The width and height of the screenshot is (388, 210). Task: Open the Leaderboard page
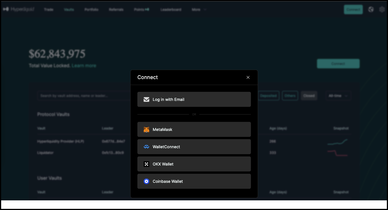171,9
